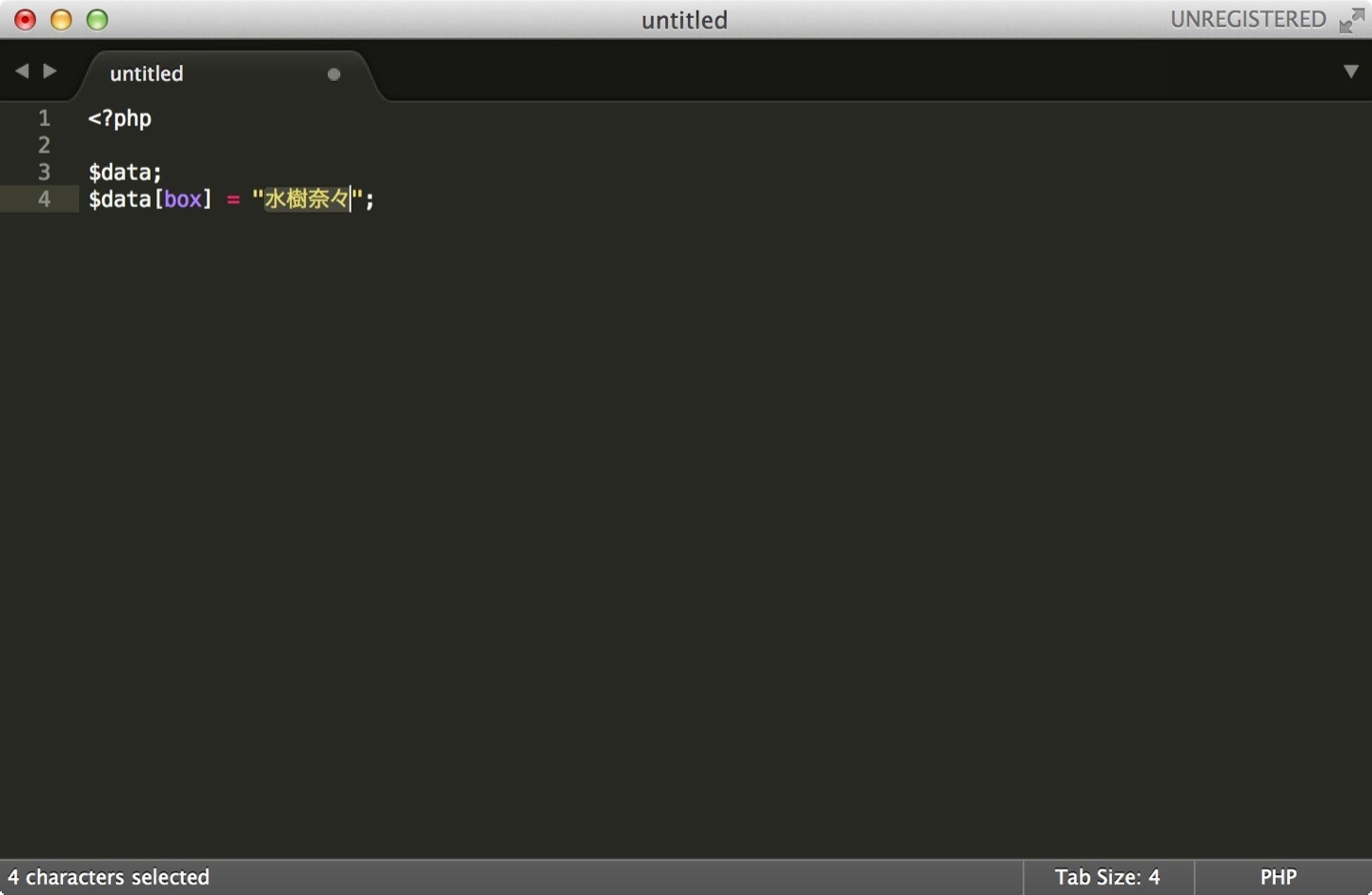Click the selected Japanese string text

coord(307,199)
